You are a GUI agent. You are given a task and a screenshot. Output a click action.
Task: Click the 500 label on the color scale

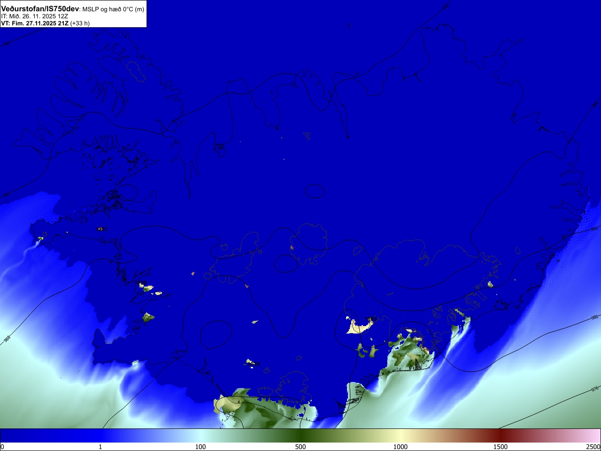pos(300,447)
